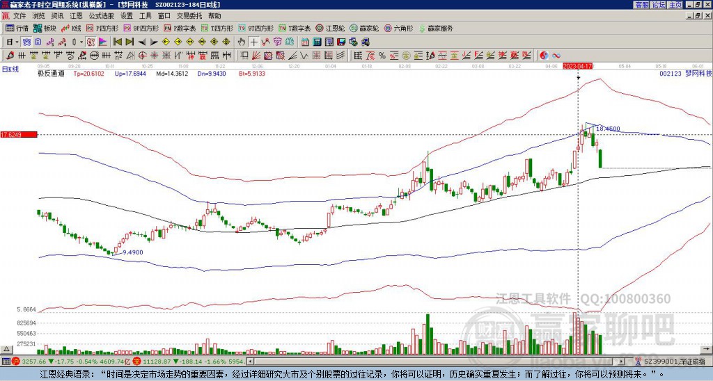713x381 pixels.
Task: Open the 窗口 menu
Action: (x=164, y=16)
